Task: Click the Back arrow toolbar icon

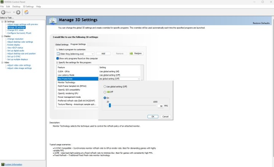Action: coord(3,12)
